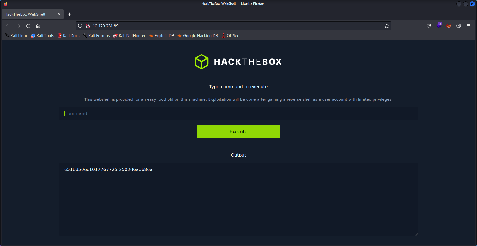Click the forward navigation arrow
The width and height of the screenshot is (477, 246).
coord(18,26)
